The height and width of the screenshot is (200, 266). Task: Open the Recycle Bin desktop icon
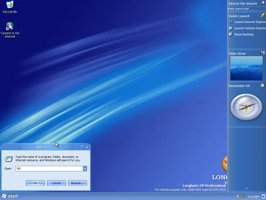coord(10,7)
